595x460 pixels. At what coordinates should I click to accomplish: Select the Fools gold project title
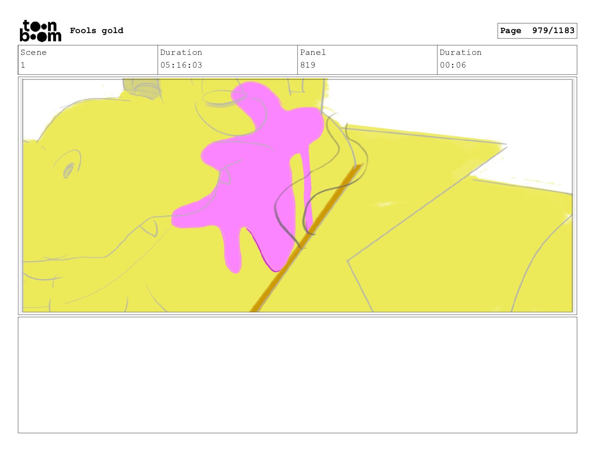[x=97, y=30]
